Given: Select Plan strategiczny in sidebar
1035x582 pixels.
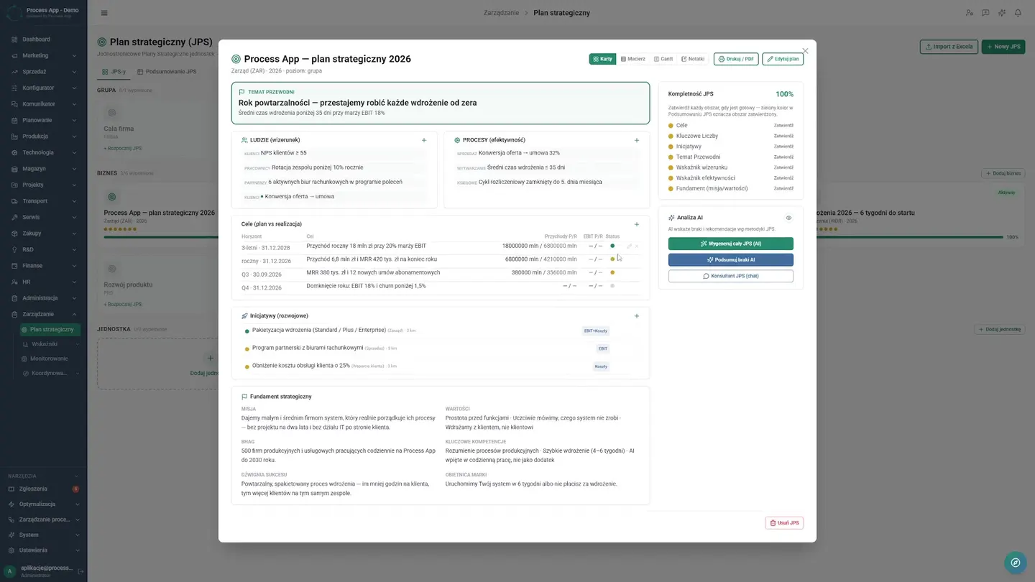Looking at the screenshot, I should (50, 330).
